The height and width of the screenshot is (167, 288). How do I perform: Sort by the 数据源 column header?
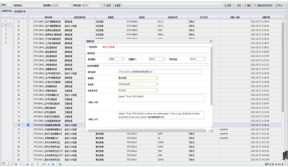[111, 18]
